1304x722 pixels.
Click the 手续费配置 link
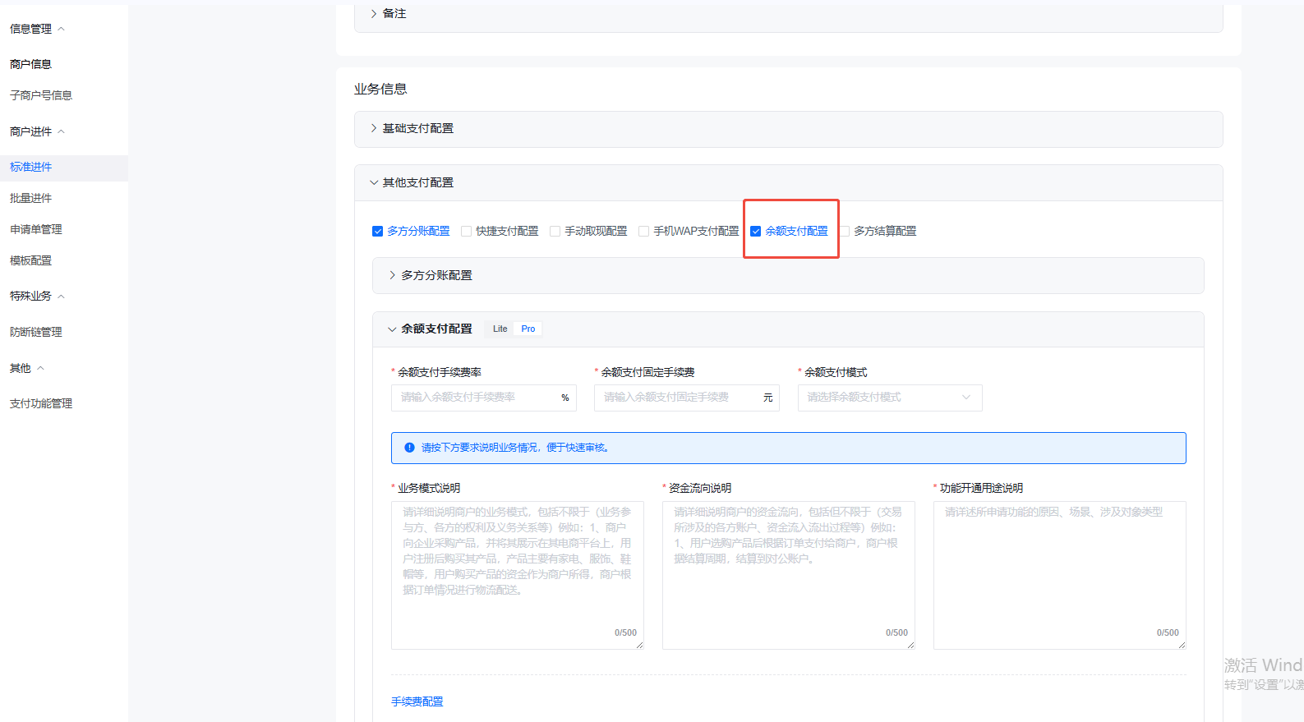click(417, 701)
